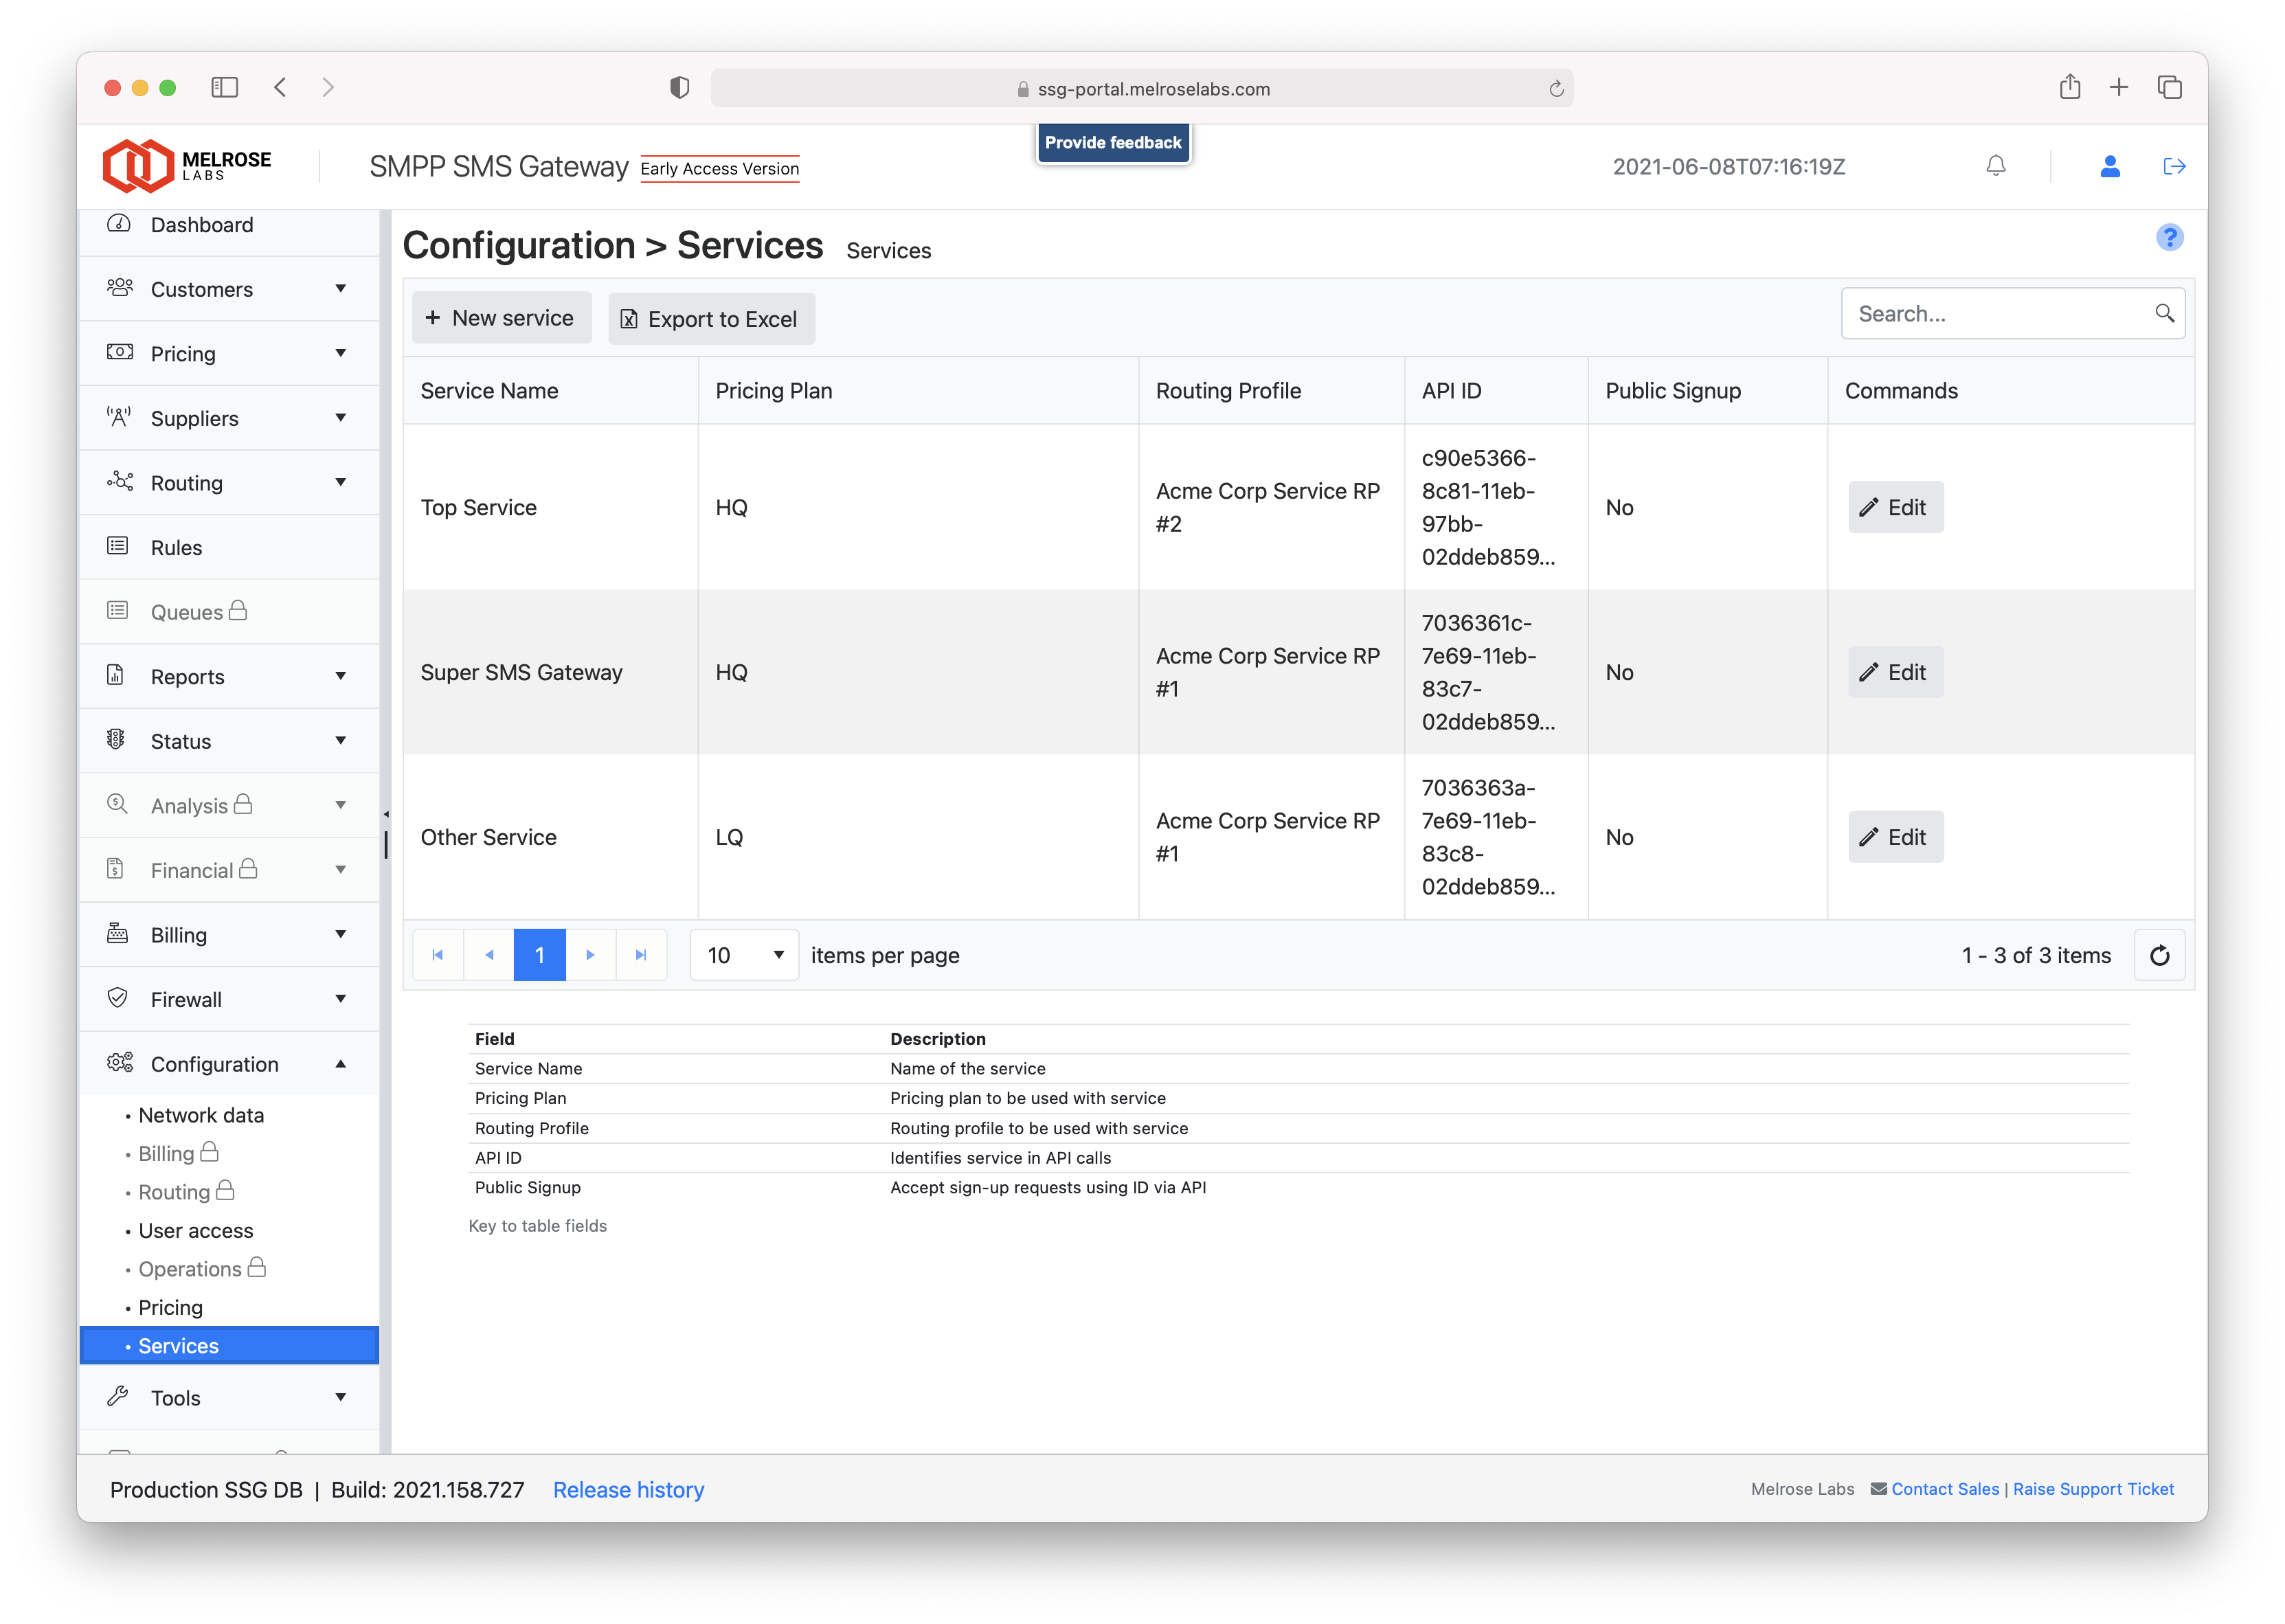Open the Dashboard menu item

click(x=201, y=225)
